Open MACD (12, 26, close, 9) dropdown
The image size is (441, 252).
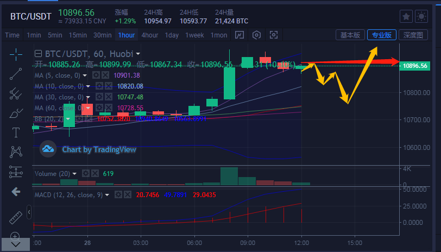pos(107,195)
